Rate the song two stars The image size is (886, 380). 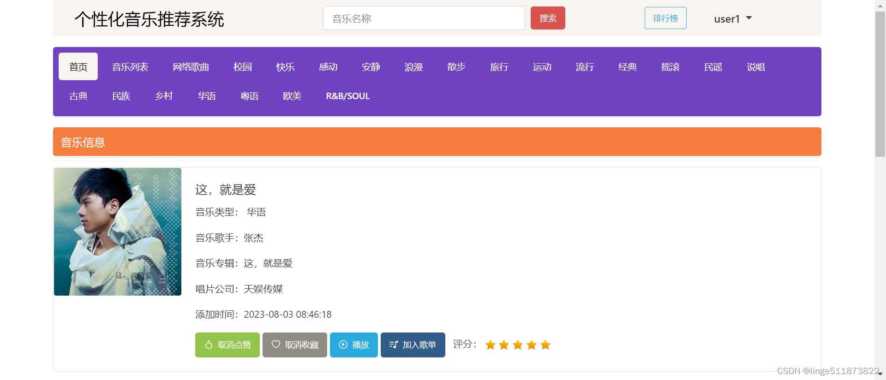(504, 345)
